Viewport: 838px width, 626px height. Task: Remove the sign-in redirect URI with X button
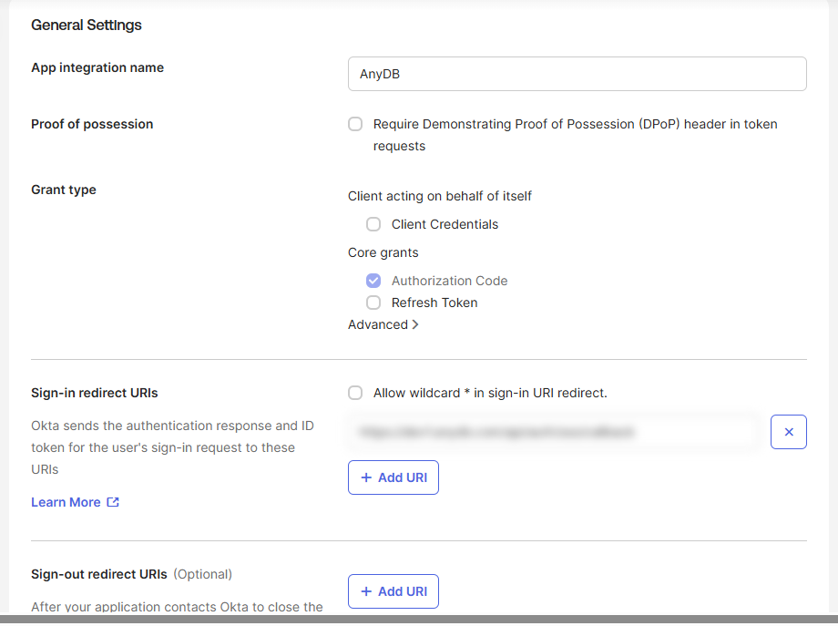(x=788, y=432)
